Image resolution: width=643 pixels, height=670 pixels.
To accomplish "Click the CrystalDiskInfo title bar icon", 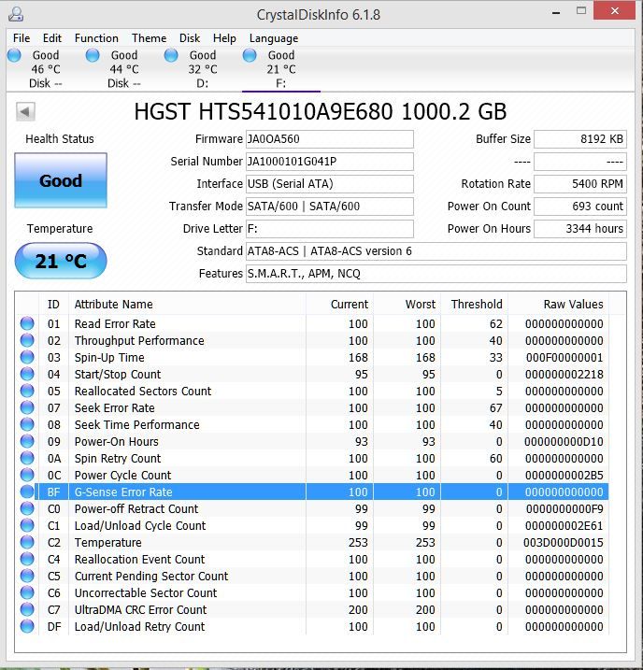I will click(x=16, y=14).
